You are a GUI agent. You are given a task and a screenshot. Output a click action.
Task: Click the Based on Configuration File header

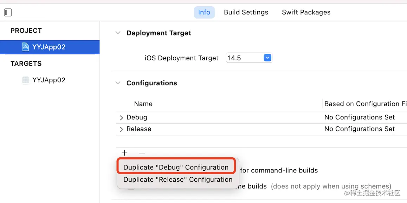[366, 104]
